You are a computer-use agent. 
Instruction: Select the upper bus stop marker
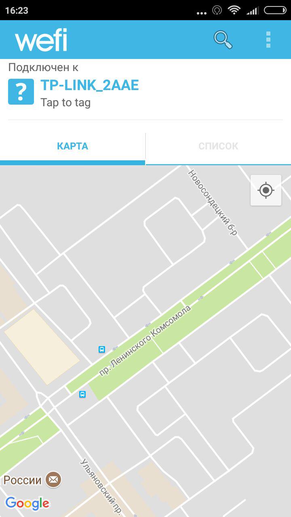click(102, 349)
